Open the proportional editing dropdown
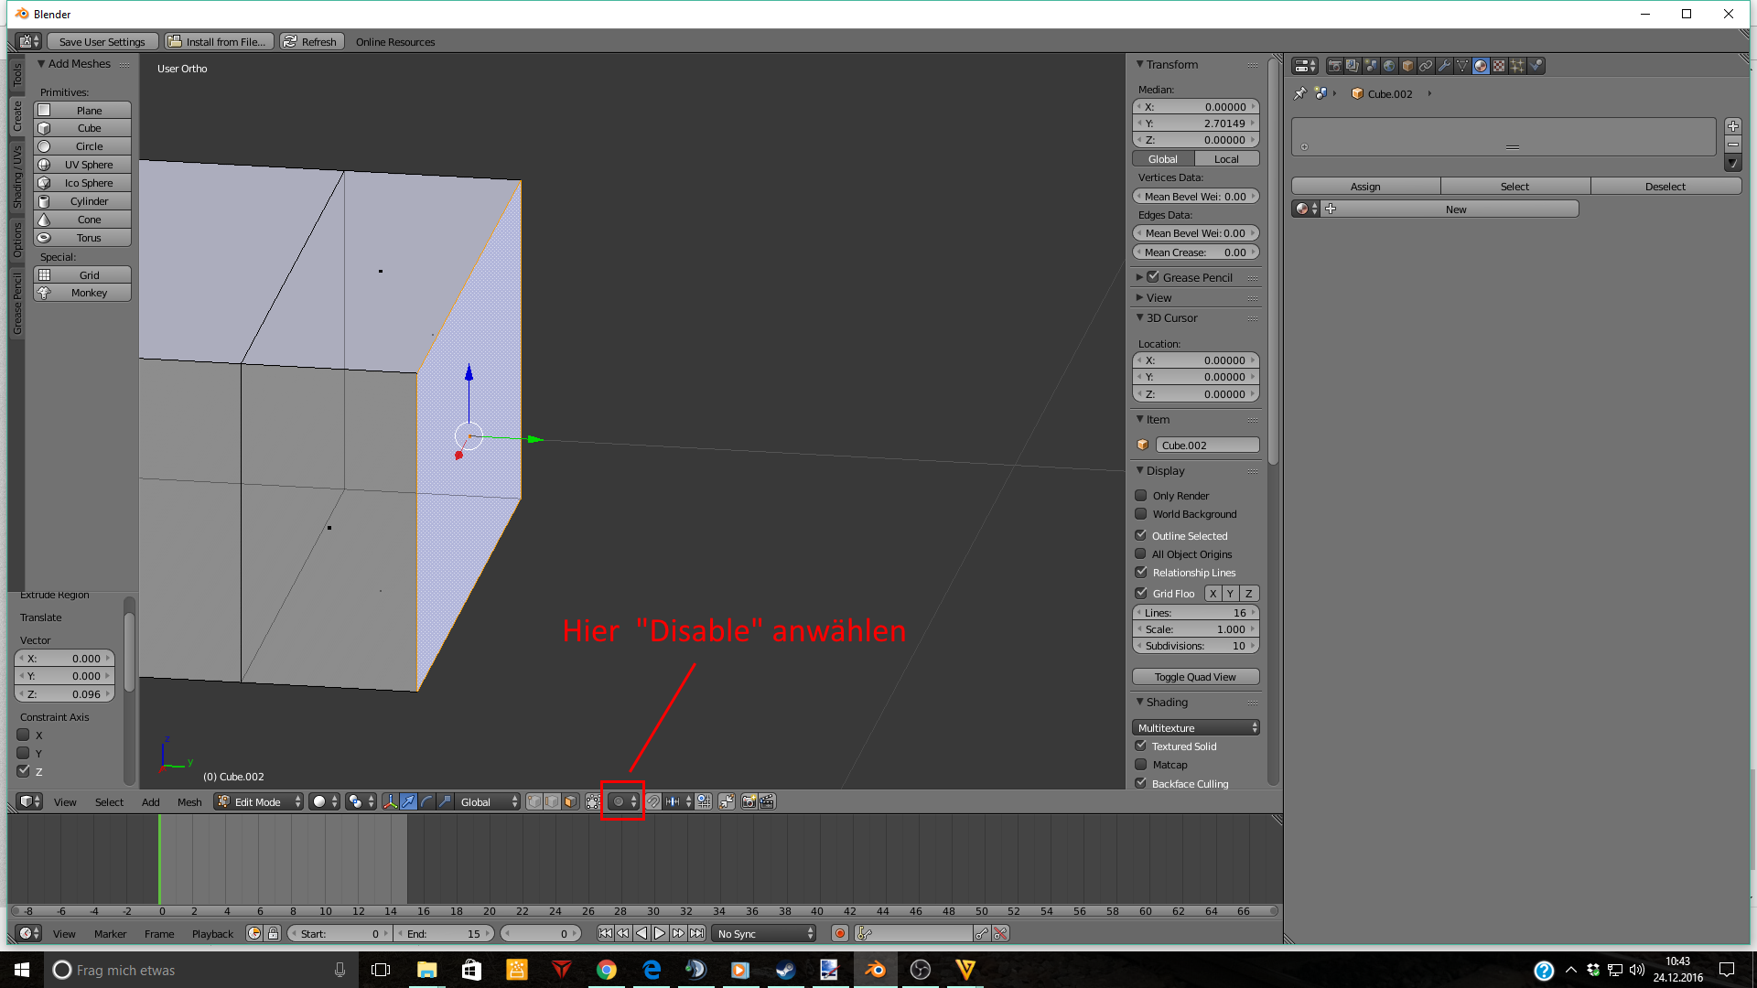 (x=623, y=802)
